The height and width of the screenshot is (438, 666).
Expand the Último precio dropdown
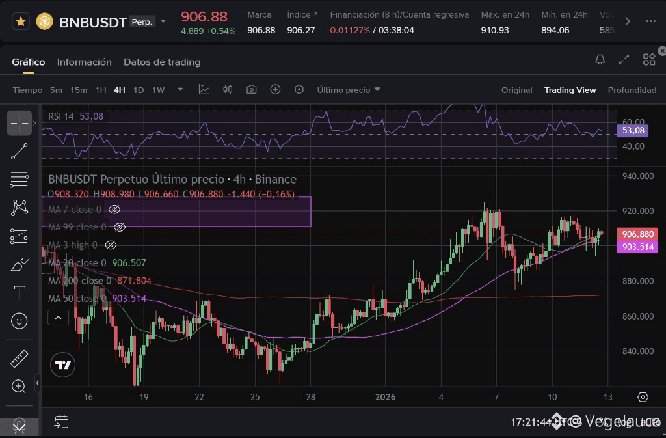(349, 90)
